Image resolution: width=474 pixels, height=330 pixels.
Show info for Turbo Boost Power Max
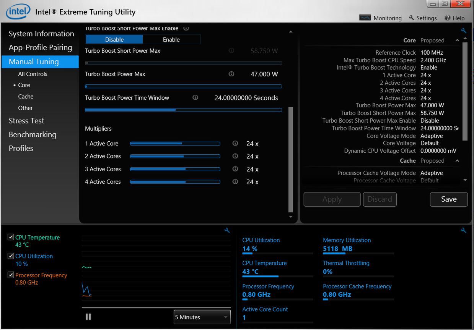click(231, 74)
